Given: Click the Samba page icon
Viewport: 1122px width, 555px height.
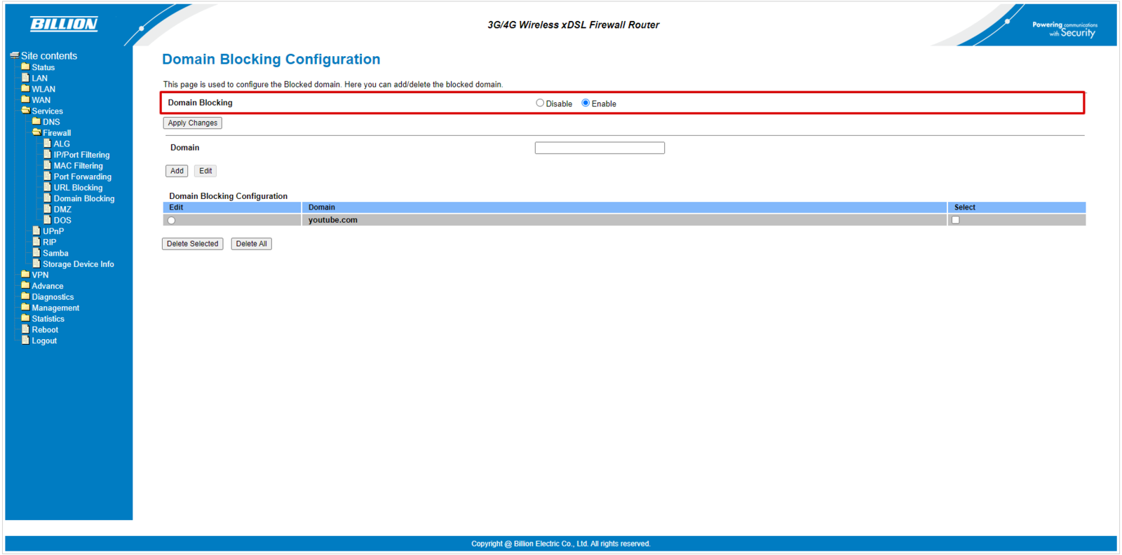Looking at the screenshot, I should [36, 253].
